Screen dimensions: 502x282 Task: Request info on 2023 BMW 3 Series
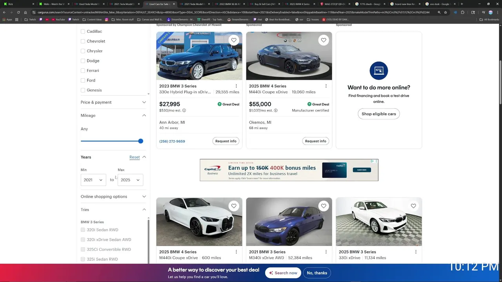(226, 141)
